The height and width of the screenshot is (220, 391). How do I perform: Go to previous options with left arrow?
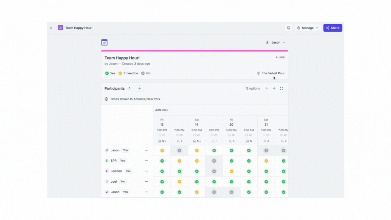coord(267,88)
